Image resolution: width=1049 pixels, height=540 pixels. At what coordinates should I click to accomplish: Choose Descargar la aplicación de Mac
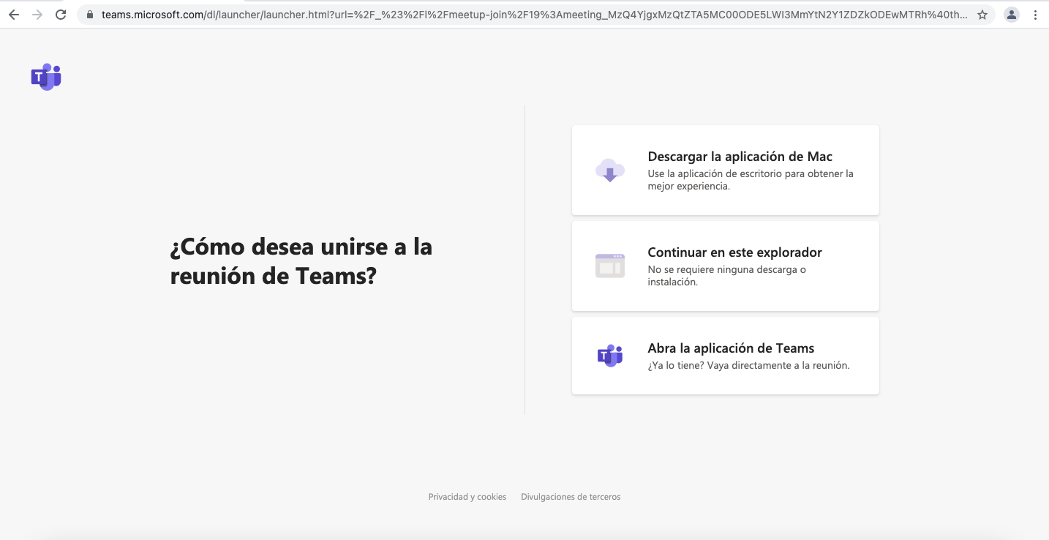[726, 170]
